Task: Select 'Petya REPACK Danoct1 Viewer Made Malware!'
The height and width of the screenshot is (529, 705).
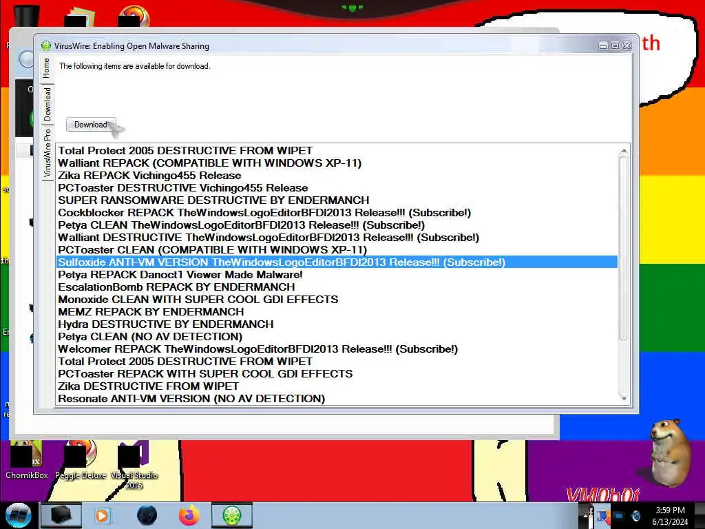Action: [x=337, y=274]
